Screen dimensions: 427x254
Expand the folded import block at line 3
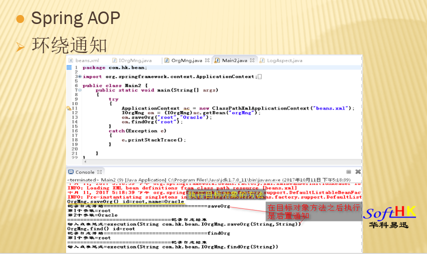pos(80,76)
